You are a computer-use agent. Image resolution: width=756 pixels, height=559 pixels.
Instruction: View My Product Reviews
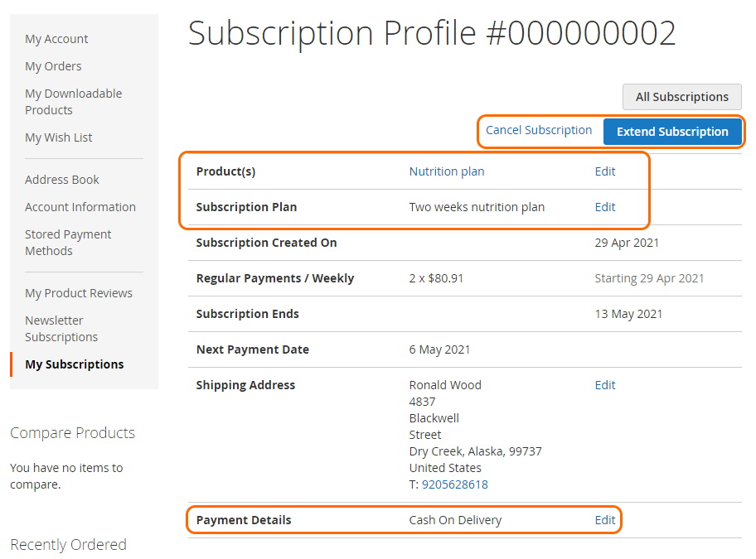(79, 293)
